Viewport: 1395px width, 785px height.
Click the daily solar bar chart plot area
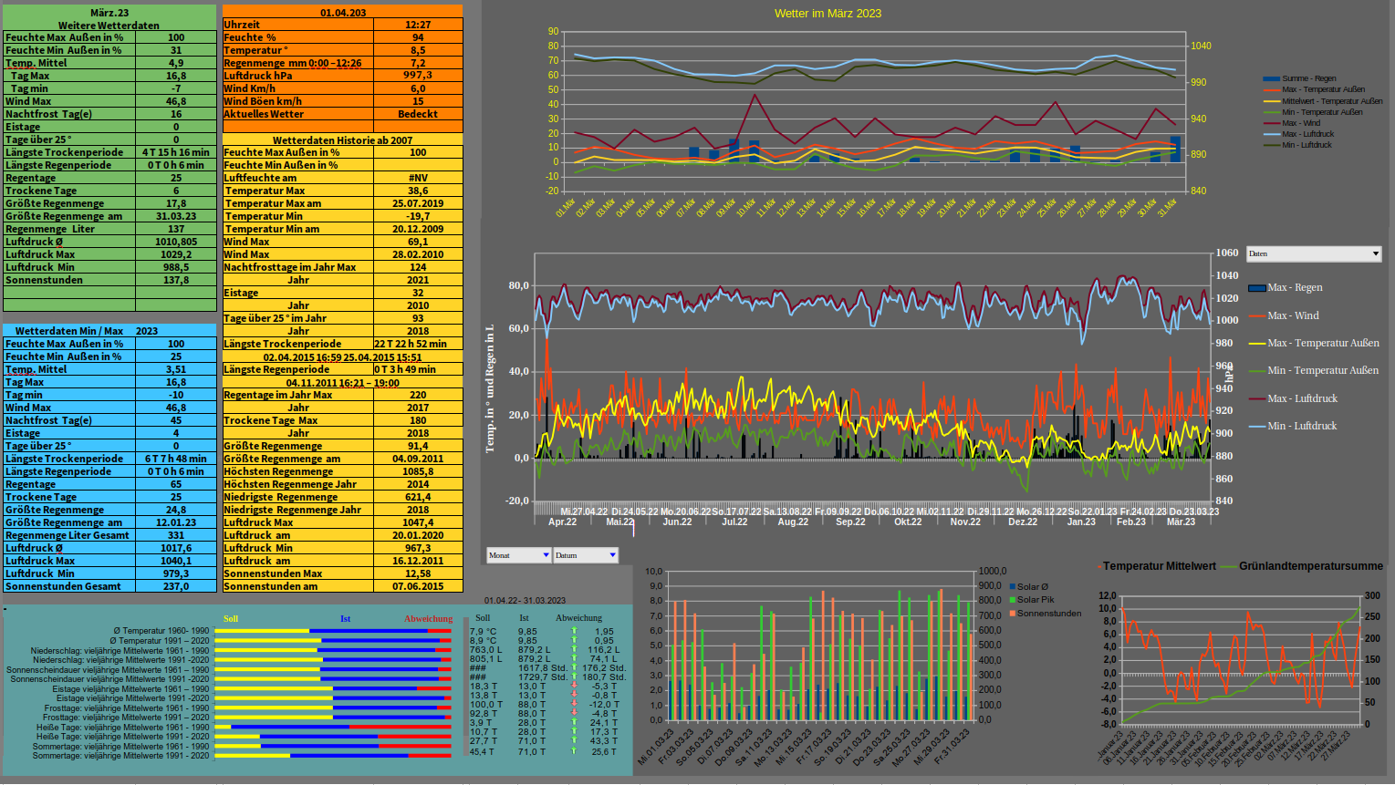pyautogui.click(x=820, y=646)
